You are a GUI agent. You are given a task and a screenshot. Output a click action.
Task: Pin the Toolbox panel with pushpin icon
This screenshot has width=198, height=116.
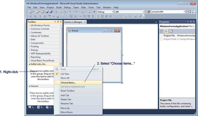click(58, 22)
